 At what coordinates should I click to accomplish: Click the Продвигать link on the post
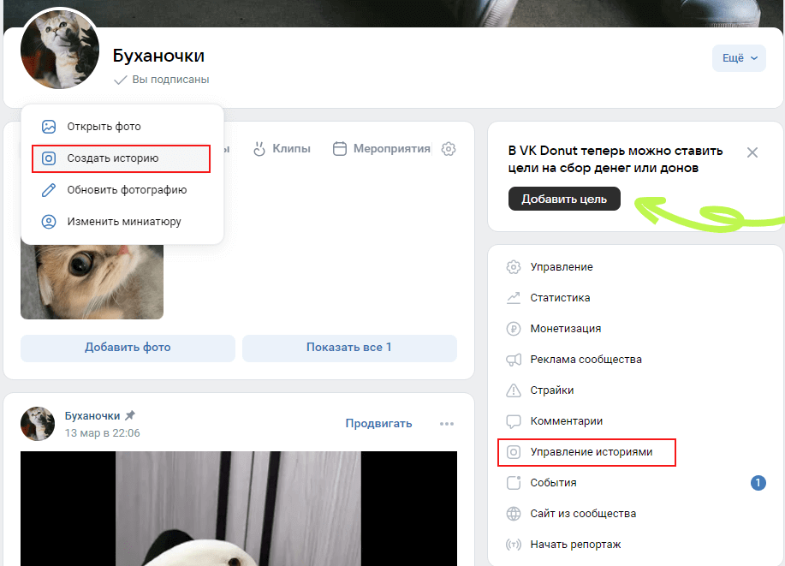pyautogui.click(x=378, y=424)
